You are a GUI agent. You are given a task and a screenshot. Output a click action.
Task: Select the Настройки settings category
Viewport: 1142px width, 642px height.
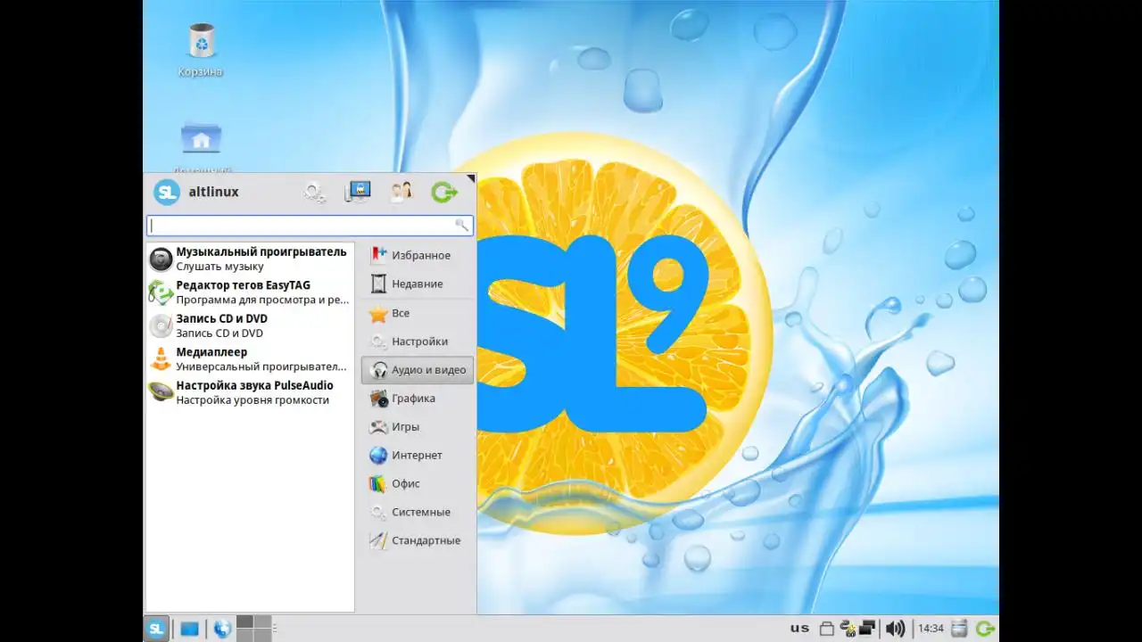(418, 342)
